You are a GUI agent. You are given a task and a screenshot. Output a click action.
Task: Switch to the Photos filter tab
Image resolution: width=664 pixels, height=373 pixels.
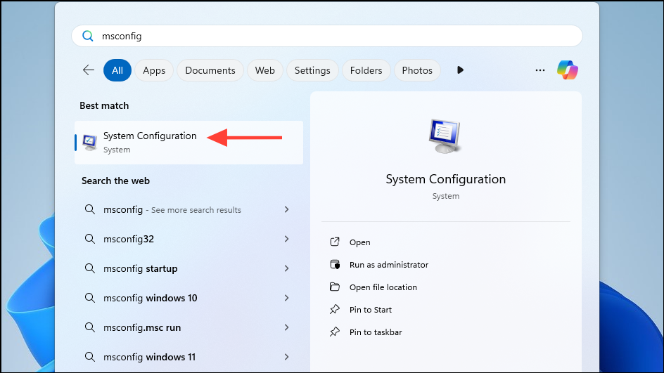pyautogui.click(x=417, y=70)
